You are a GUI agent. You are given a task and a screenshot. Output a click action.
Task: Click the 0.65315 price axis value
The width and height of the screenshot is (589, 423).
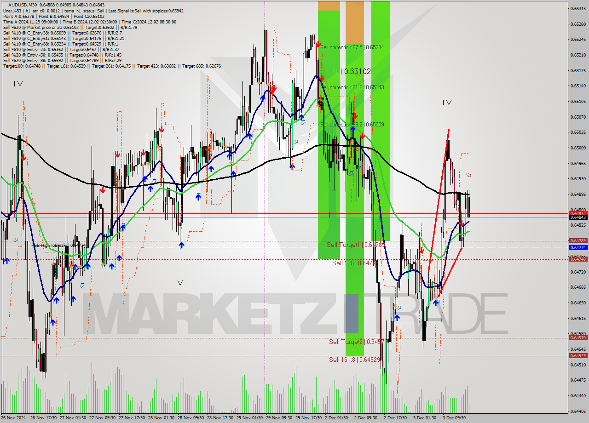click(578, 8)
